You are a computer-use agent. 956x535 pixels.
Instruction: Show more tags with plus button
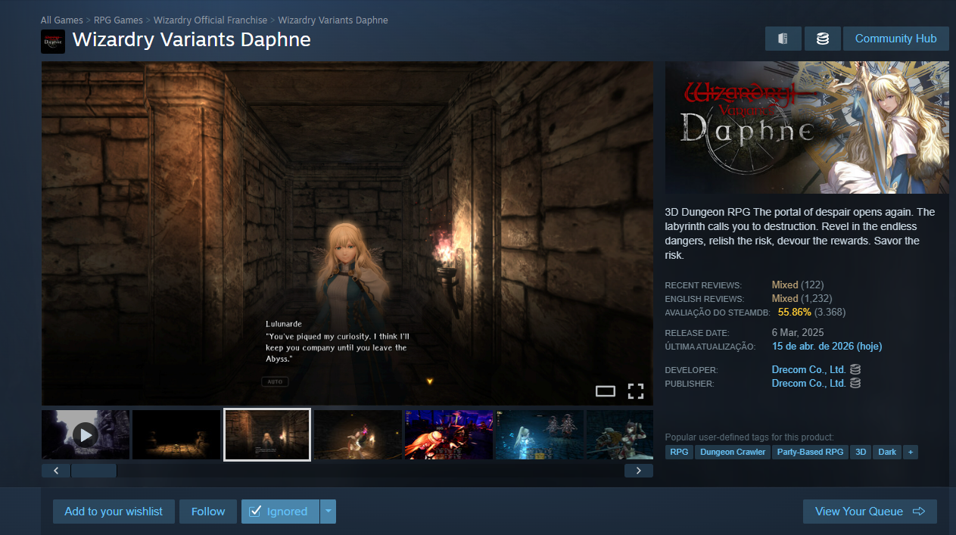(x=911, y=452)
